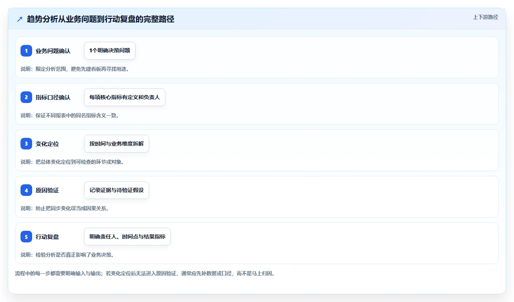Click the step 1 number badge
This screenshot has height=302, width=514.
[x=26, y=51]
